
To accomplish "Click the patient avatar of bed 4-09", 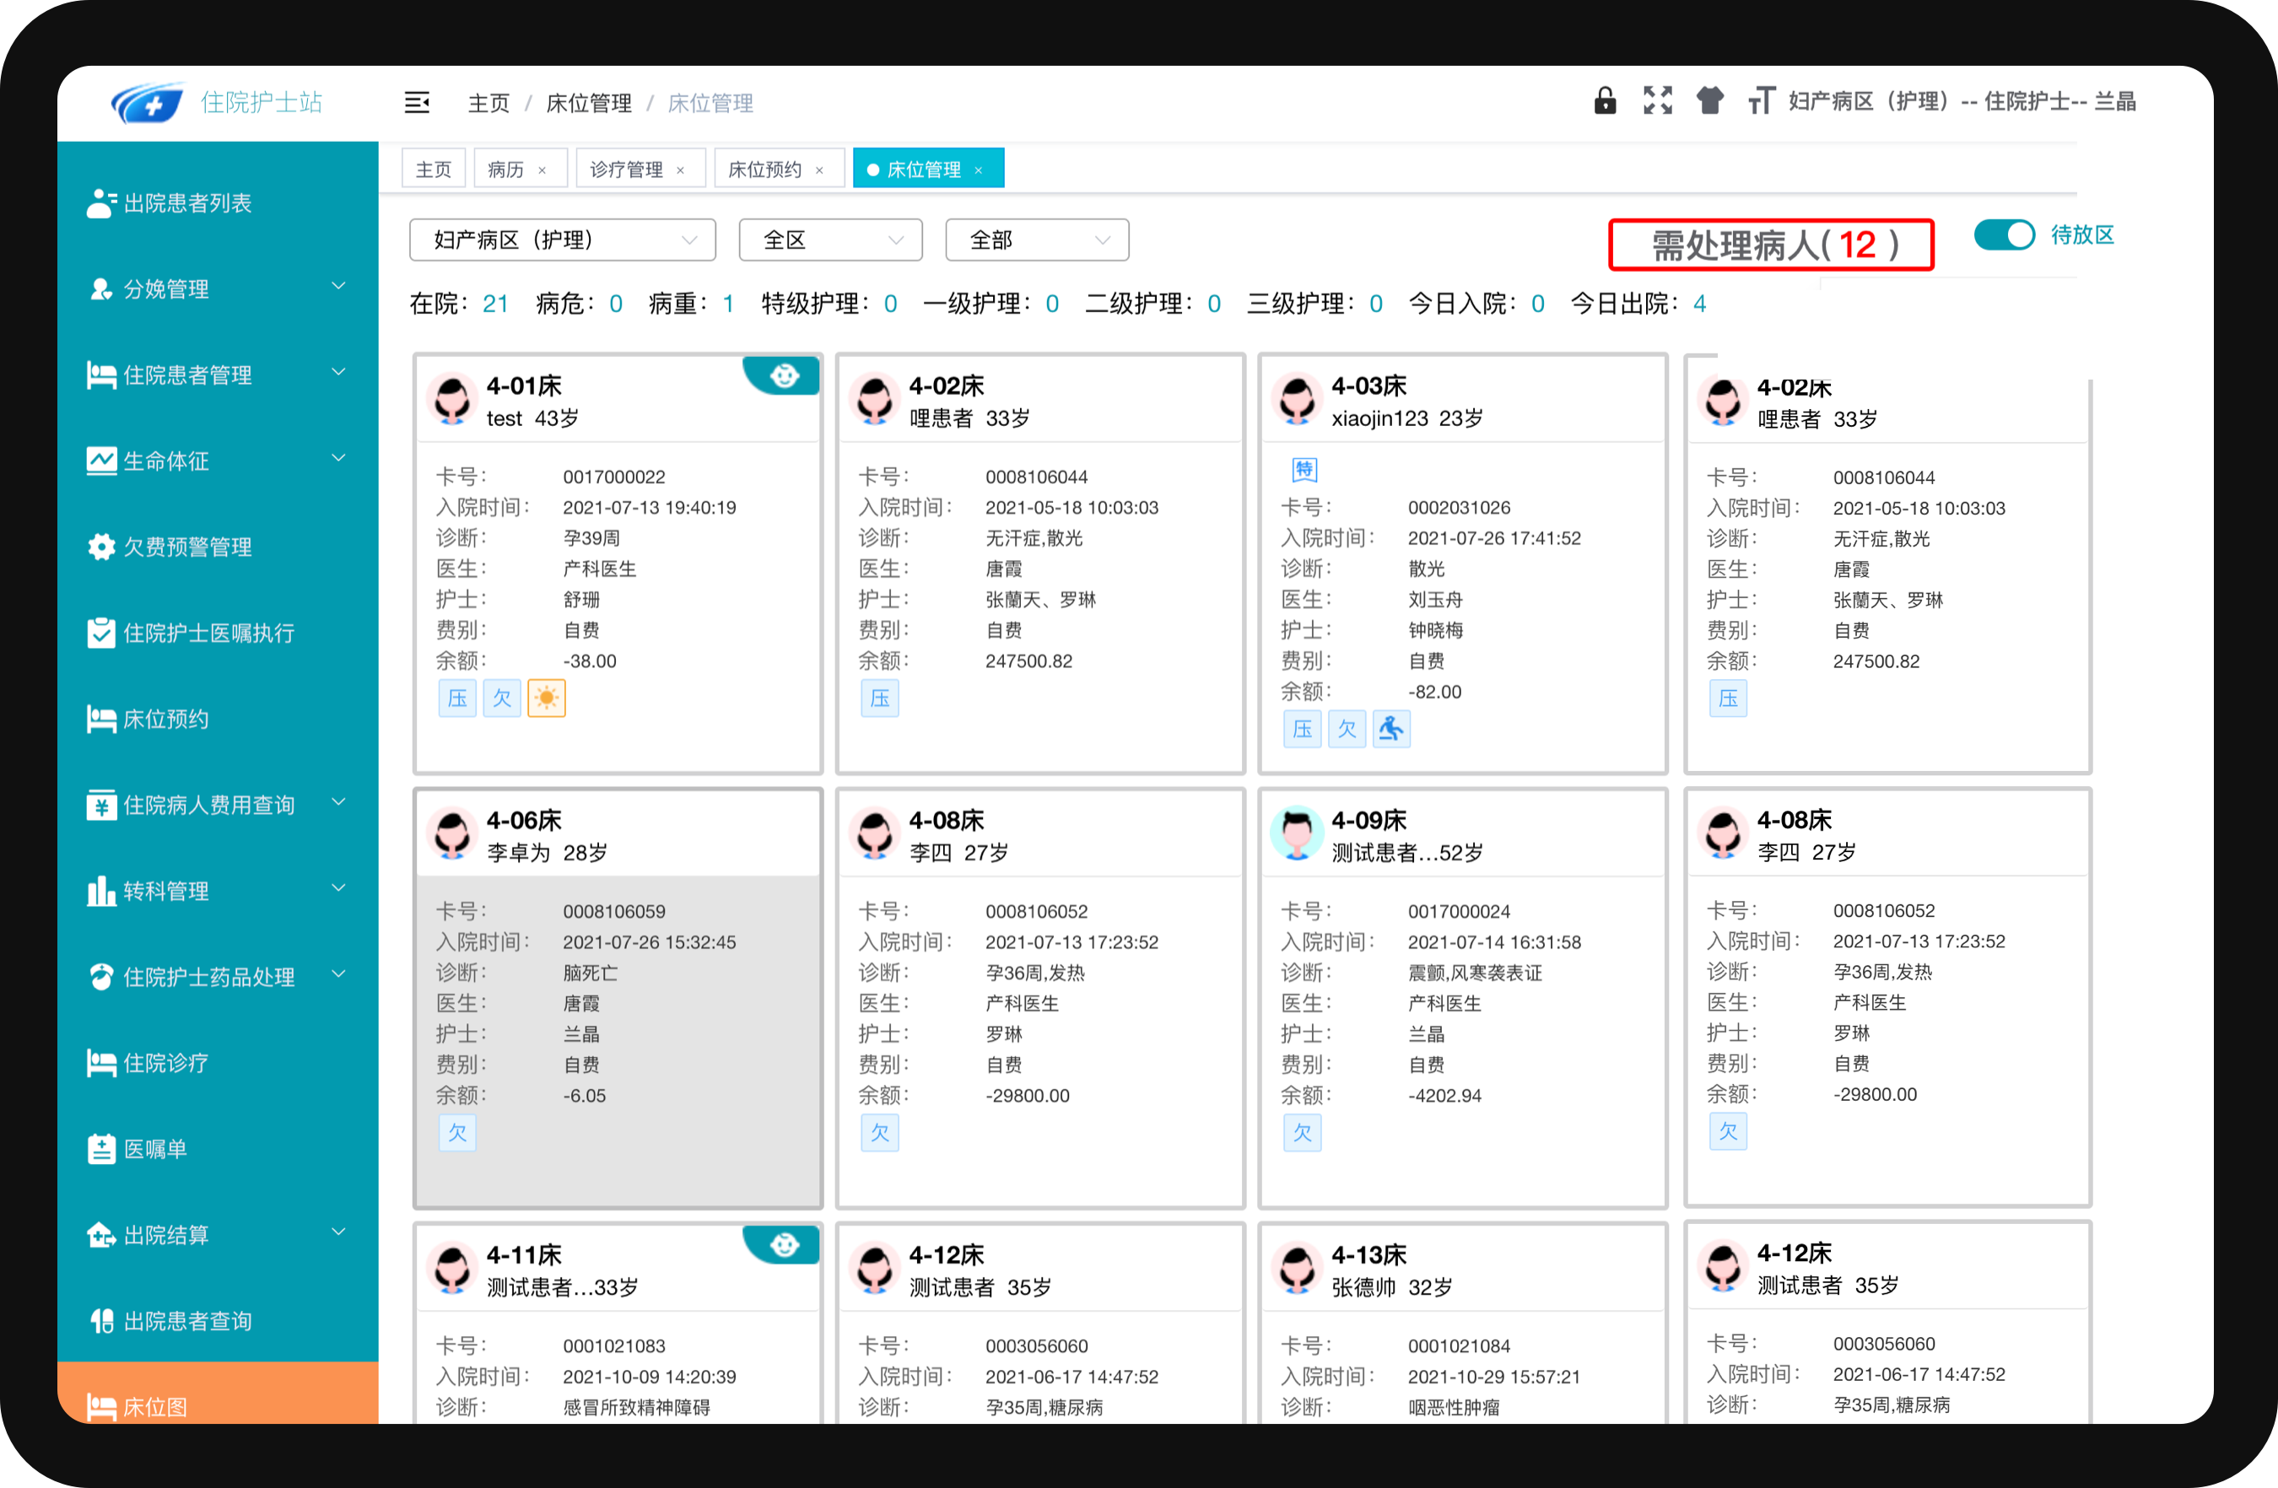I will pos(1297,833).
